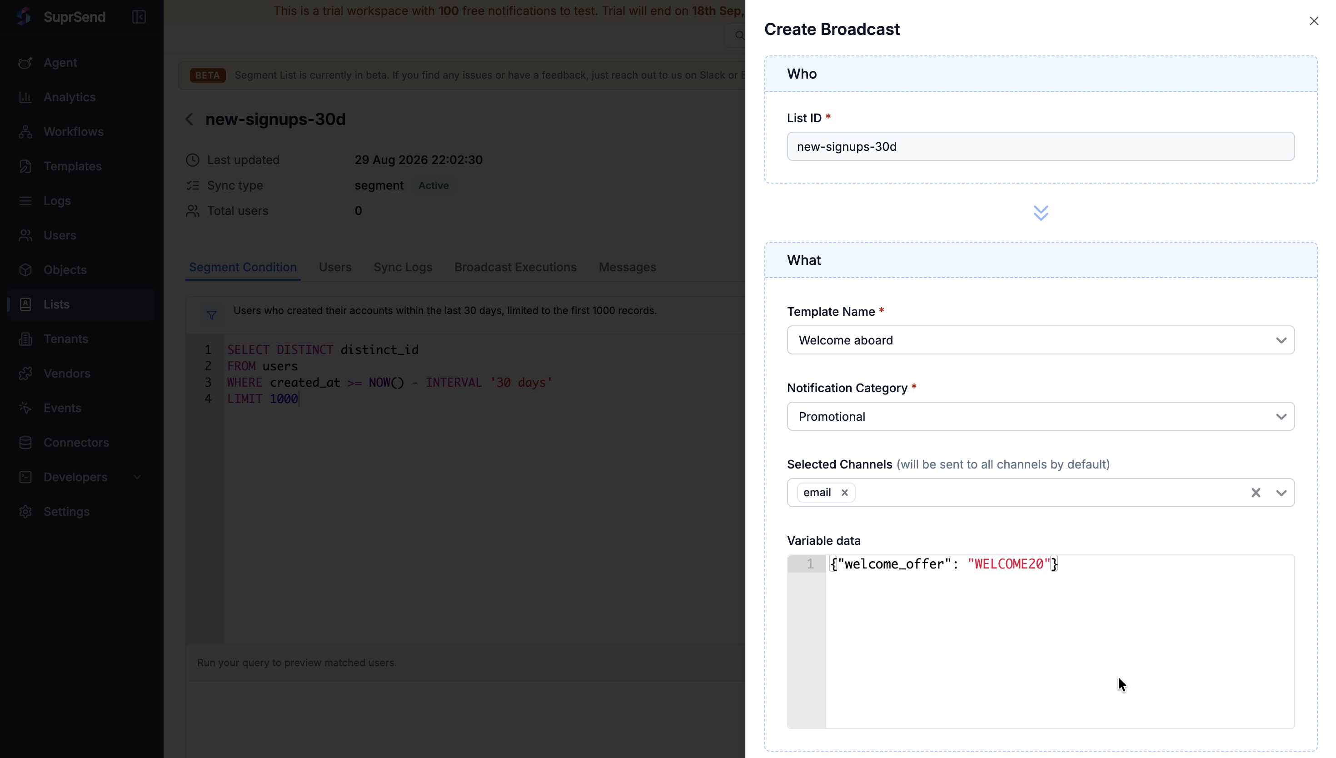Screen dimensions: 1336x758
Task: Click the Sync type list icon
Action: [x=193, y=185]
